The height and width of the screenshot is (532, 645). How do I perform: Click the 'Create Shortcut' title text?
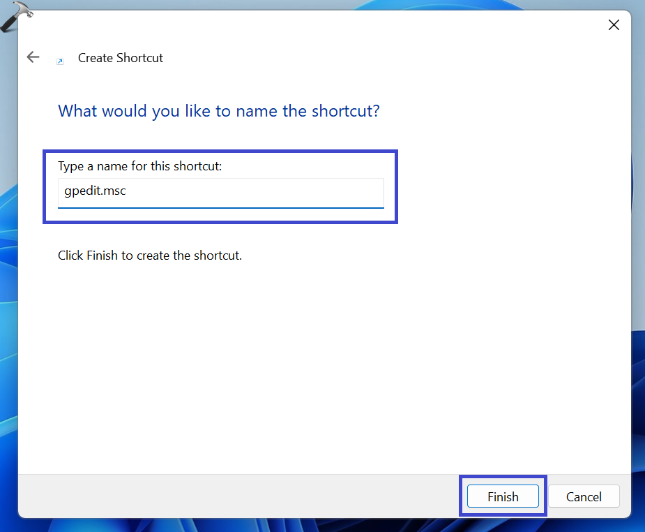click(x=121, y=58)
